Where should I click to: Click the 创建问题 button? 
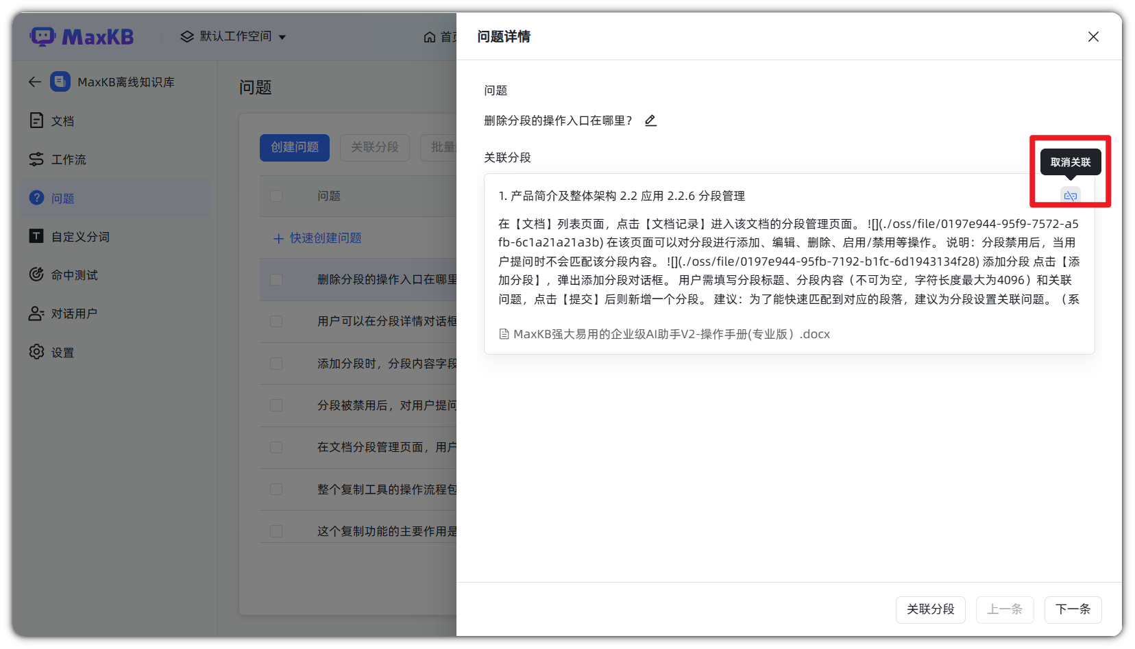(295, 147)
